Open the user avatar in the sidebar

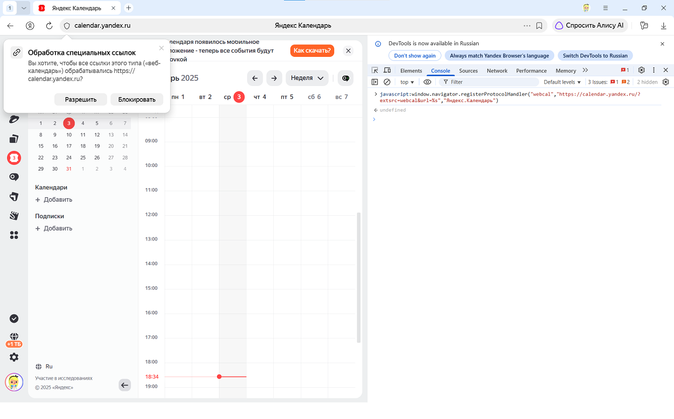pyautogui.click(x=14, y=382)
